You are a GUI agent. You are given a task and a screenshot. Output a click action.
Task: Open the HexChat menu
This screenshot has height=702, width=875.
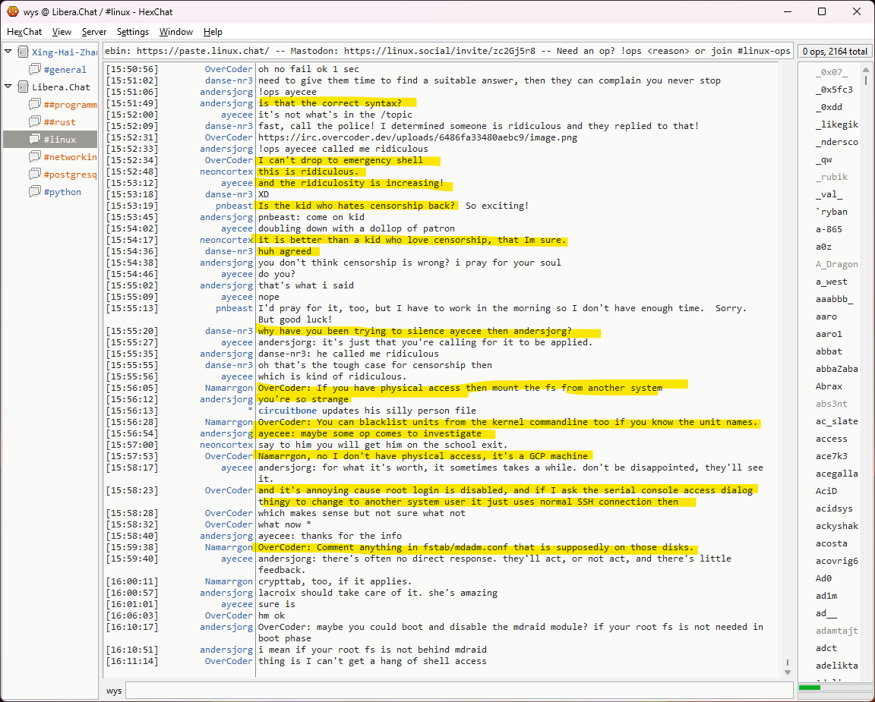point(24,32)
